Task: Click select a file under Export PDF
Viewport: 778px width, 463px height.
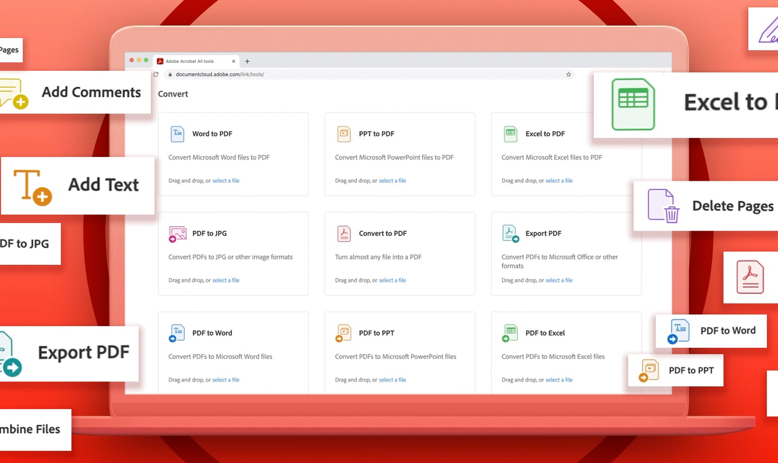Action: point(559,280)
